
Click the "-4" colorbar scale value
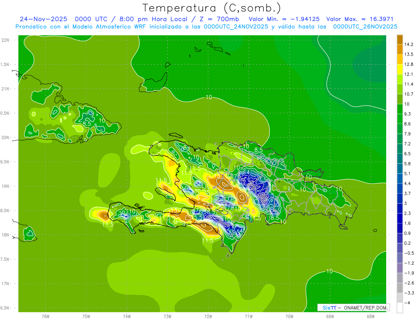[407, 303]
